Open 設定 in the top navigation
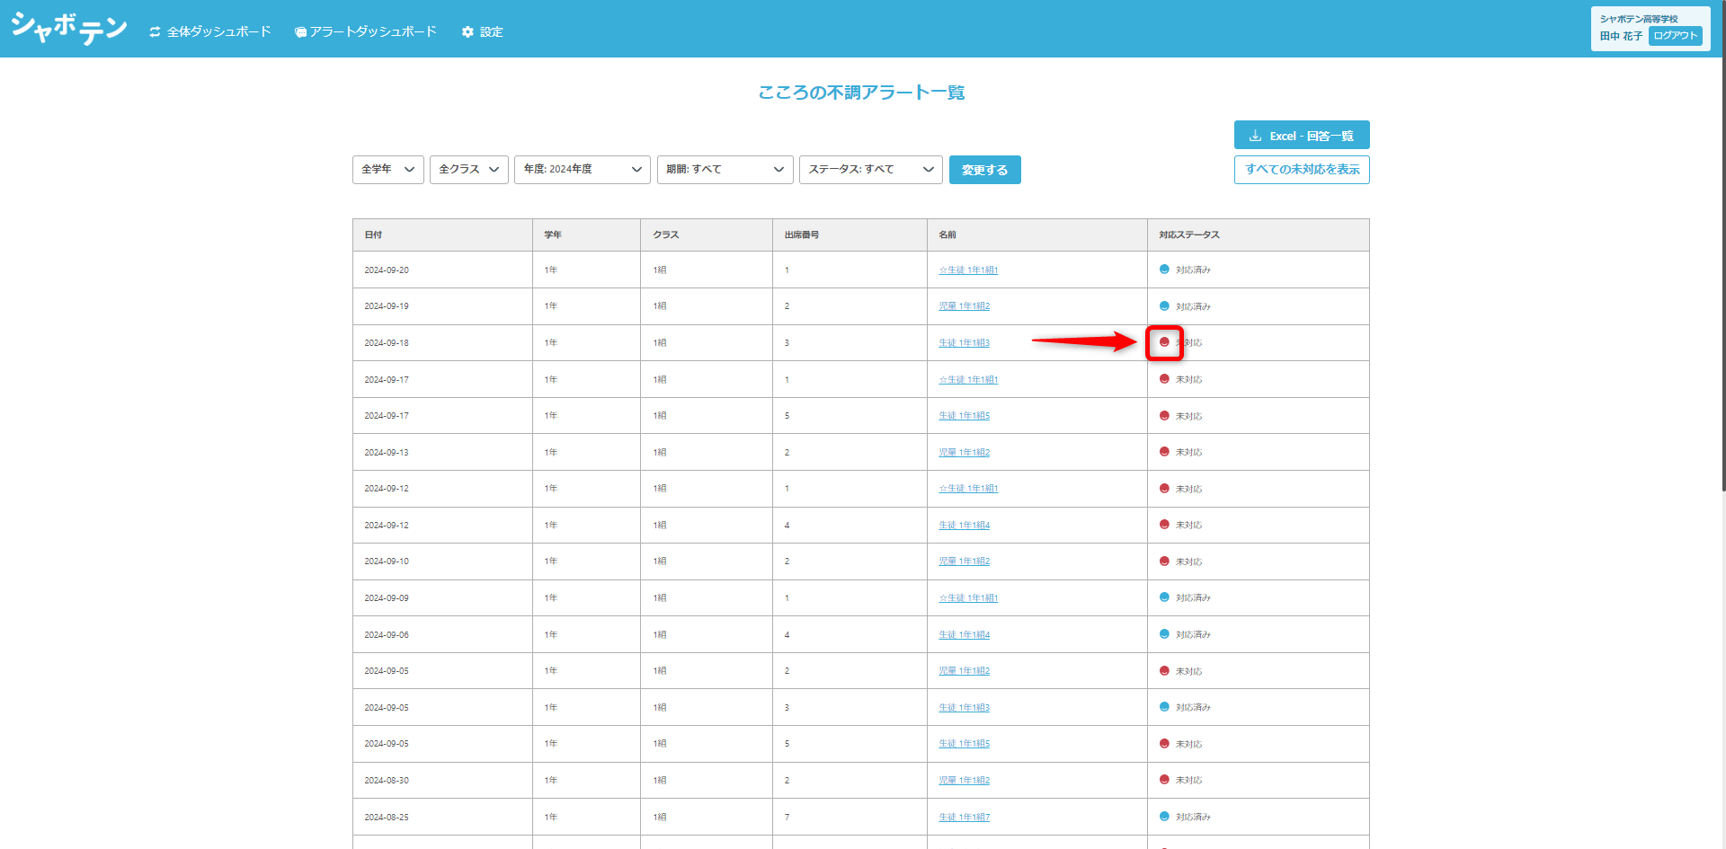 point(483,31)
